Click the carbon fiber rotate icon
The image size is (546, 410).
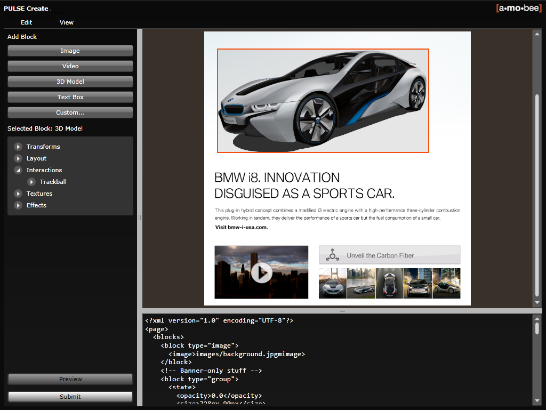[333, 255]
